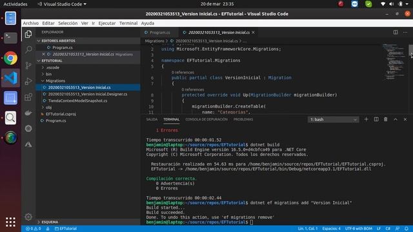This screenshot has width=413, height=232.
Task: Change the C# language mode
Action: pos(388,229)
